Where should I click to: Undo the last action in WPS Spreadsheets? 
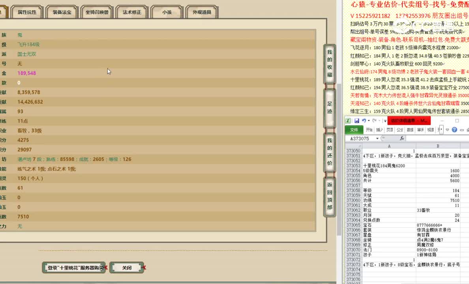[364, 120]
